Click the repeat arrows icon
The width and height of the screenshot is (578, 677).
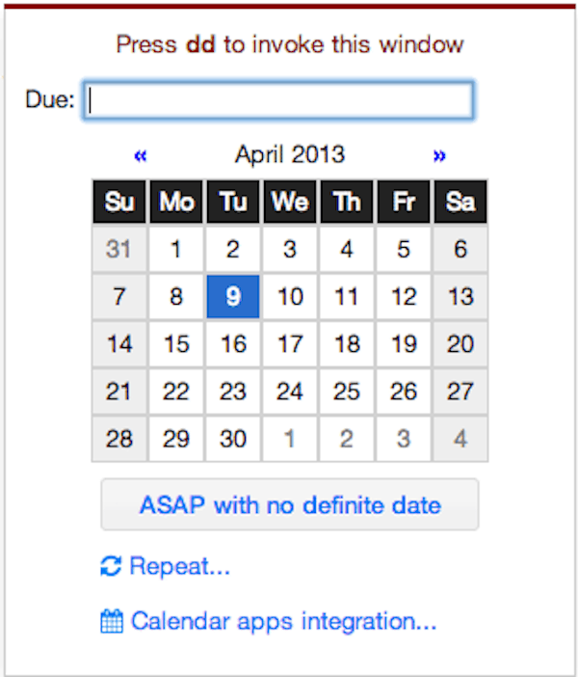click(111, 567)
